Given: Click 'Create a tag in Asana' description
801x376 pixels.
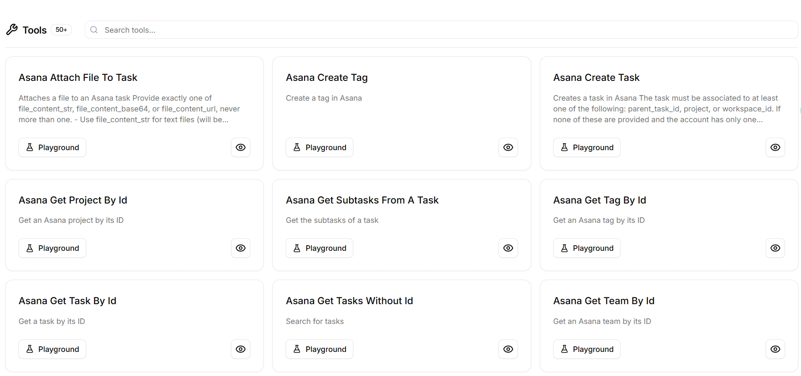Looking at the screenshot, I should coord(324,98).
